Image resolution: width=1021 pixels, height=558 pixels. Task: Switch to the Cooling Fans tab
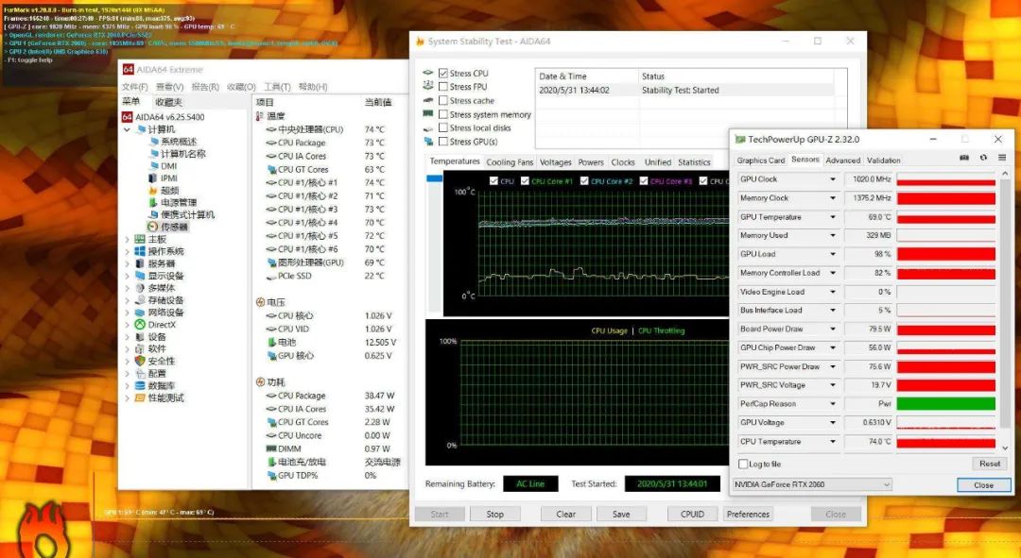[510, 162]
